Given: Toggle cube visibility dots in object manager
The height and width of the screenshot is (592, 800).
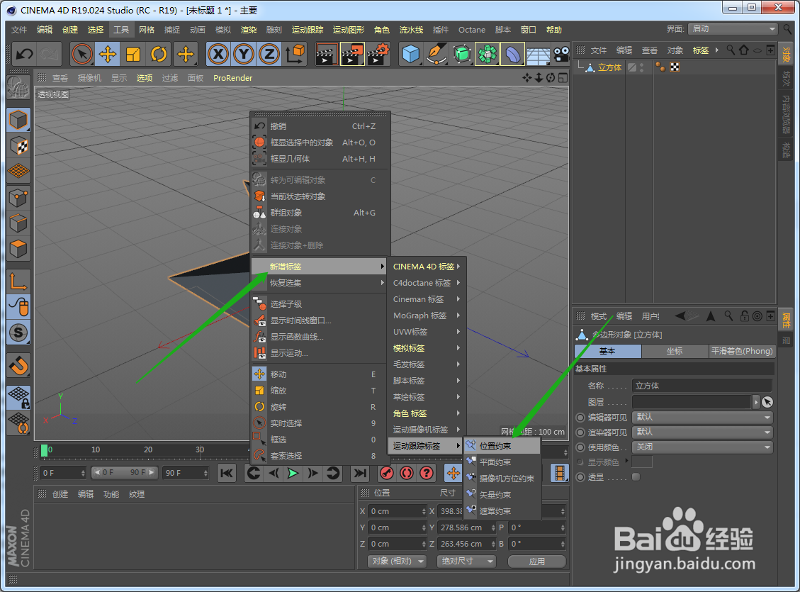Looking at the screenshot, I should pos(642,67).
